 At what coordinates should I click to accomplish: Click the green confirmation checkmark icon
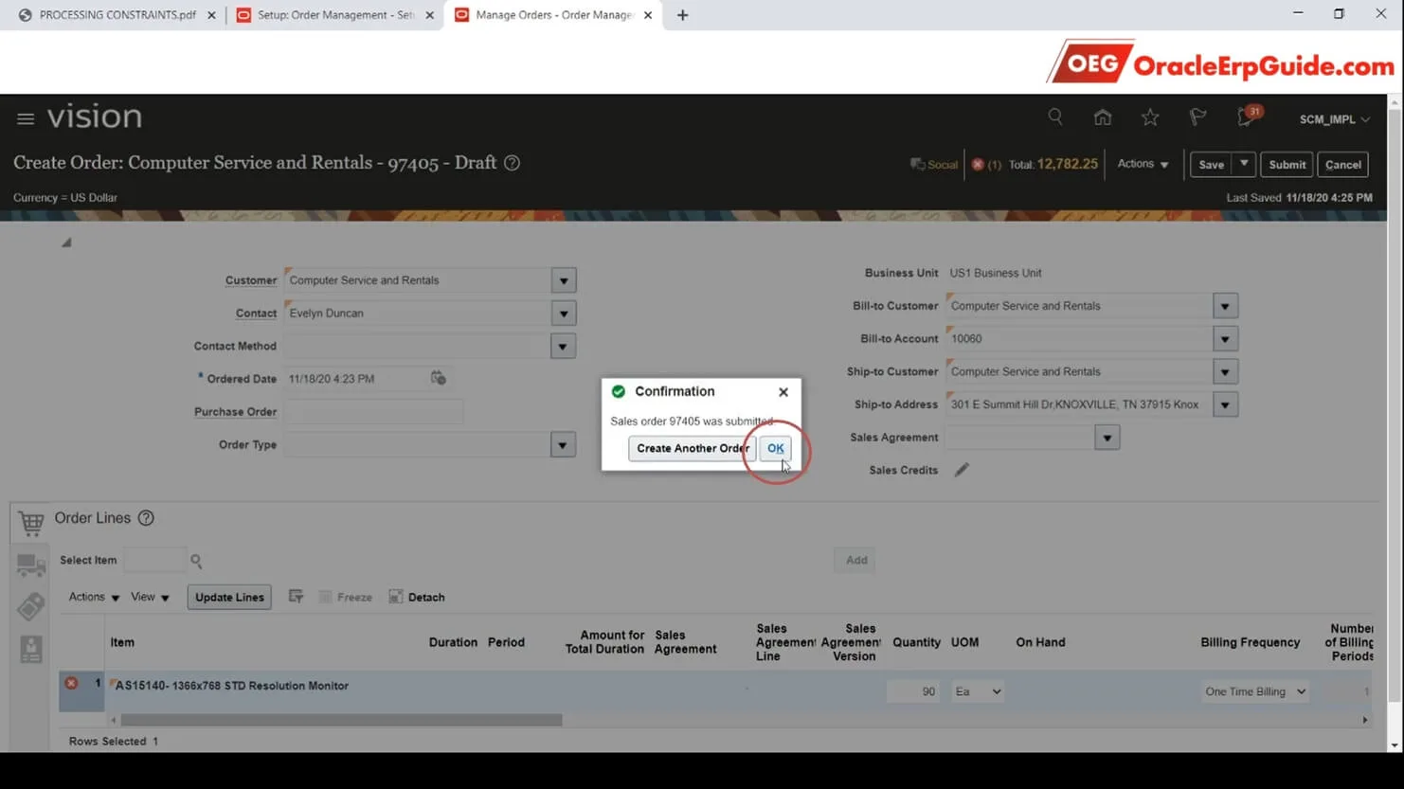click(619, 391)
